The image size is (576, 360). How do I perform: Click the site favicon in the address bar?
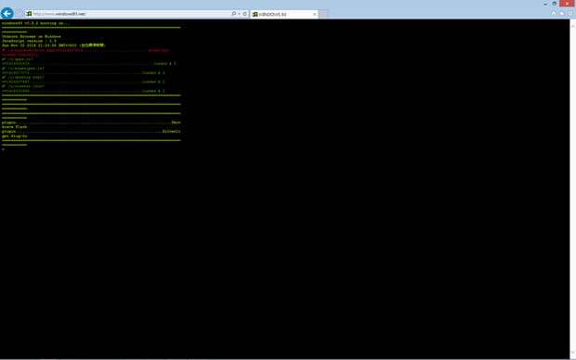(x=29, y=14)
